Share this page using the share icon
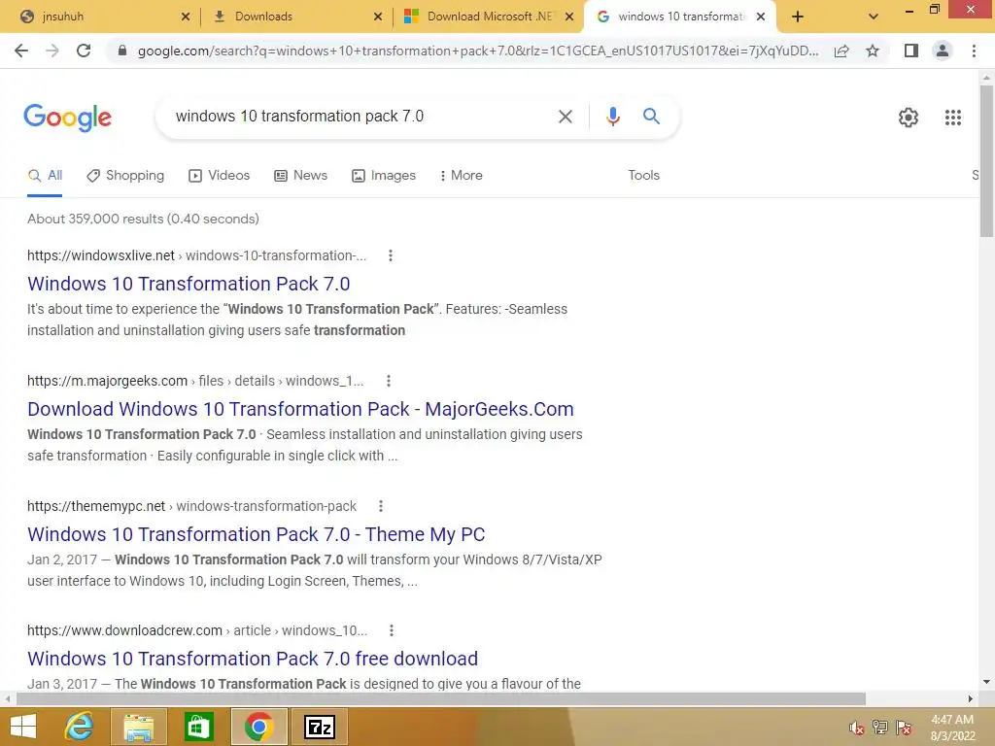Screen dimensions: 995x746 [x=841, y=51]
